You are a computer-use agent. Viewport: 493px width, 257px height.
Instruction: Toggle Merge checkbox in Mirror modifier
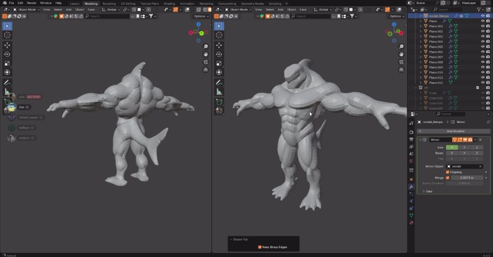(447, 178)
